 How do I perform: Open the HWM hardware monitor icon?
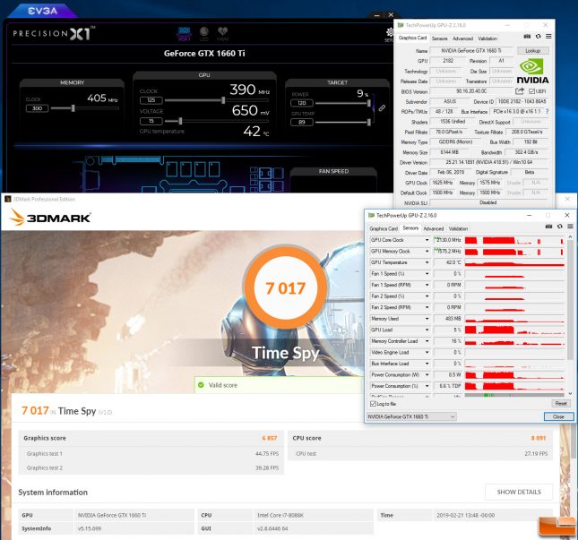222,34
